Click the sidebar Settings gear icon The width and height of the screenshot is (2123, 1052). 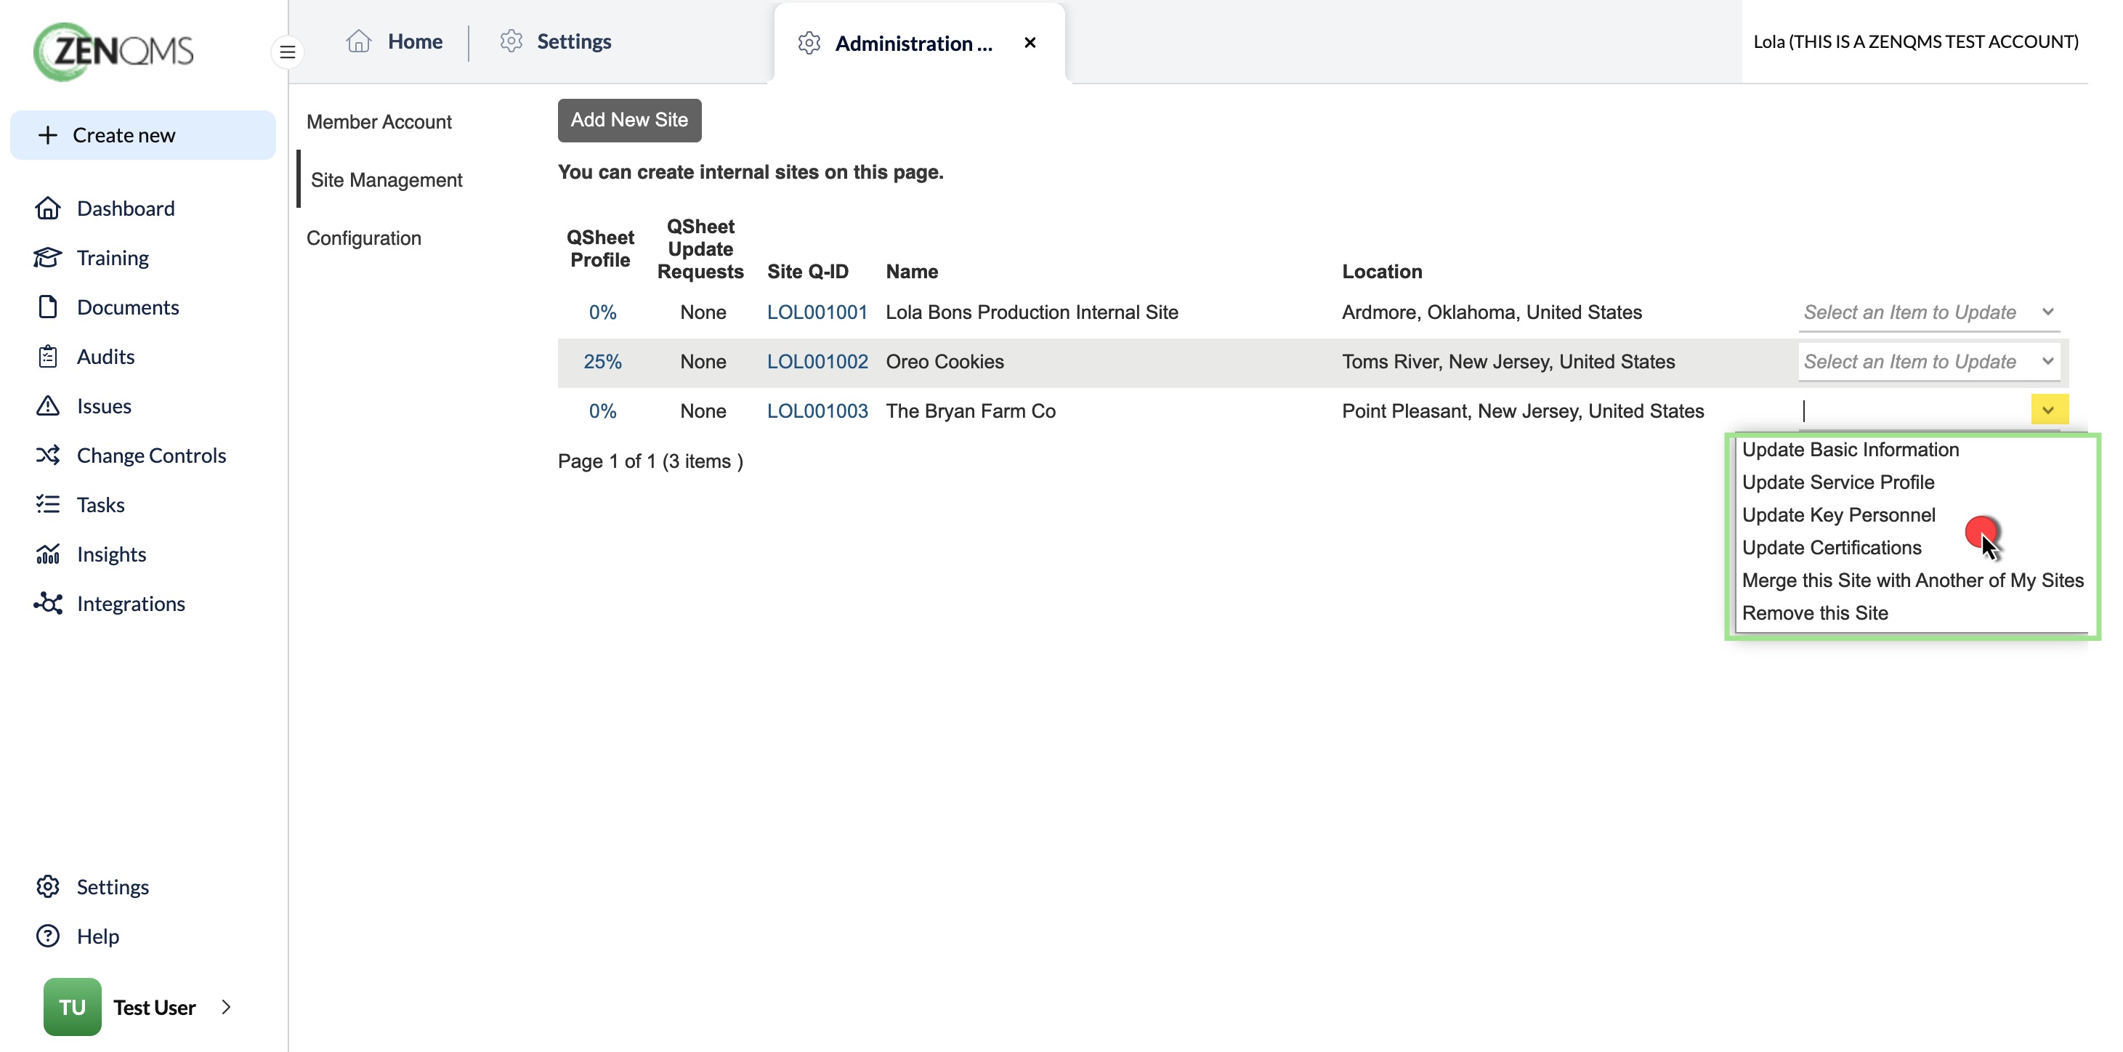click(x=48, y=886)
